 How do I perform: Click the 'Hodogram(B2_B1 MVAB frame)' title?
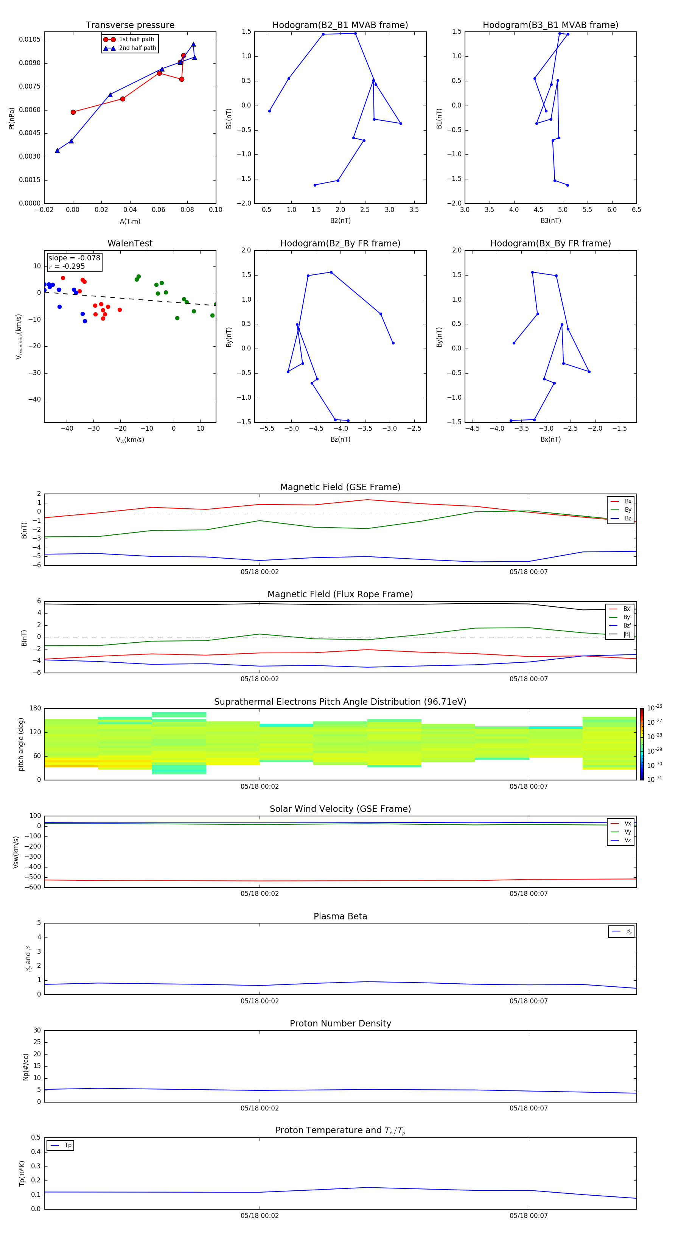pyautogui.click(x=340, y=25)
